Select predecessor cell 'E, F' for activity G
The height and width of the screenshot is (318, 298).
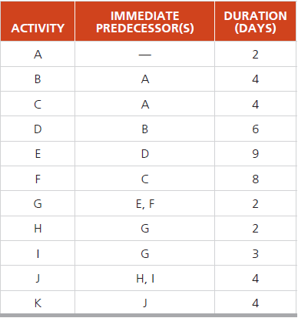145,204
